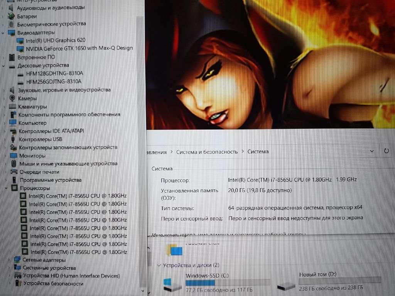Collapse the Устройства и диски group
Viewport: 395px width, 296px height.
coord(159,265)
